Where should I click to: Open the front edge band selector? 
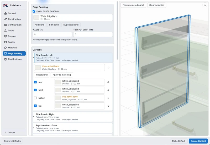pyautogui.click(x=80, y=90)
